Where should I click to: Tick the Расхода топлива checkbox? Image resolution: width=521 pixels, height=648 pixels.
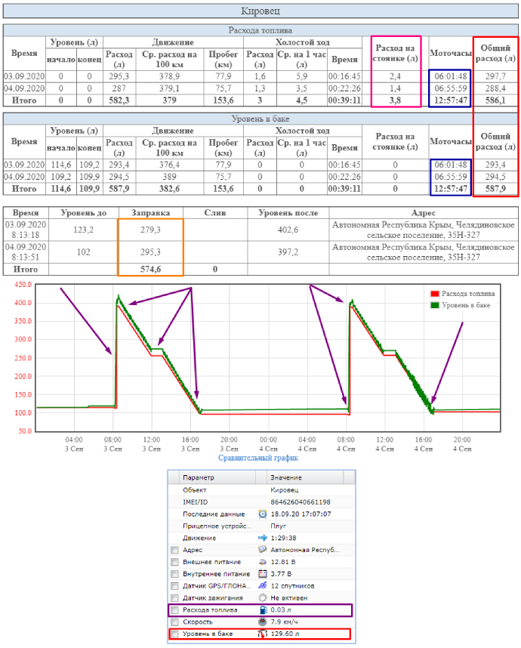click(174, 610)
